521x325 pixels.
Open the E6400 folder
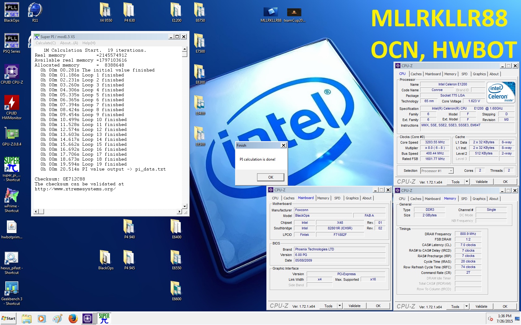tap(176, 229)
